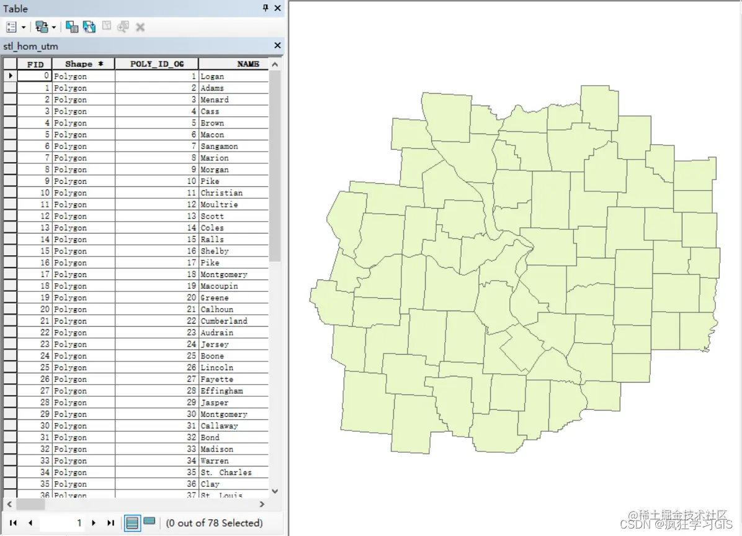
Task: Go to last record button
Action: [x=110, y=523]
